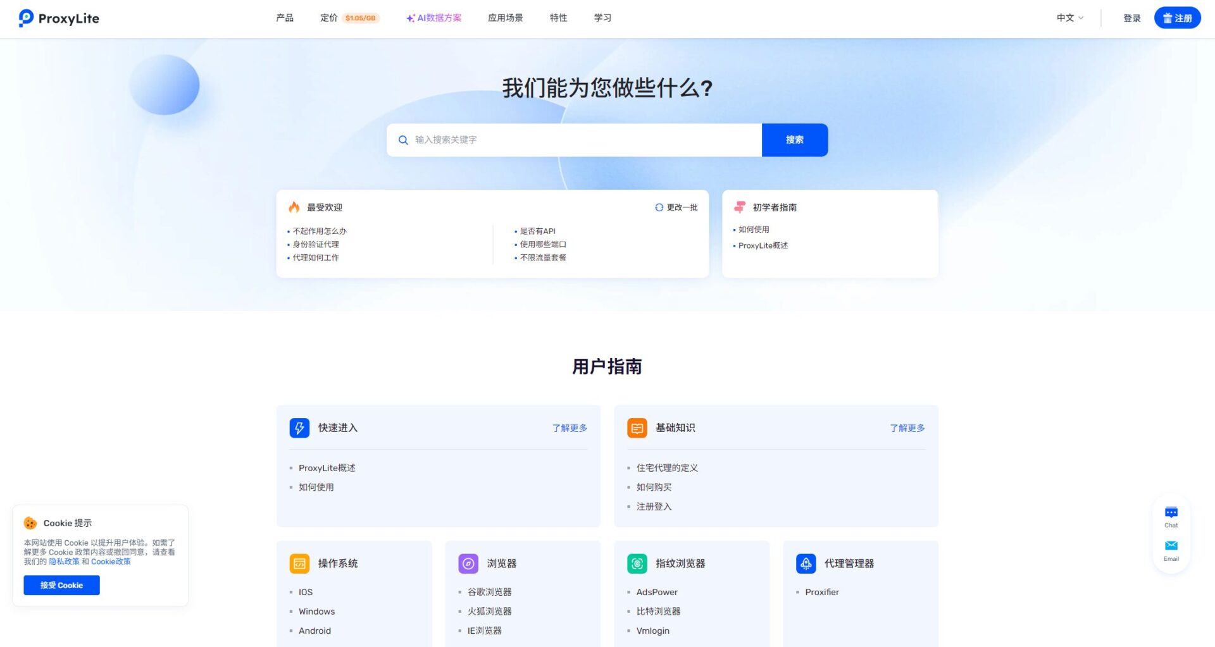Click the flame icon beside 最受欢迎
The height and width of the screenshot is (647, 1215).
[294, 207]
